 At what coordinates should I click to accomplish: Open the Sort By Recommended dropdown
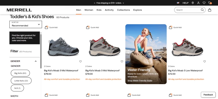tap(26, 24)
